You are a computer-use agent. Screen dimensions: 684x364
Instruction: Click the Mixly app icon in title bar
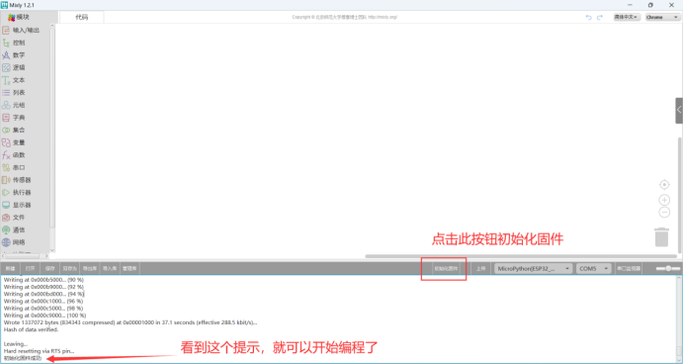pos(4,5)
